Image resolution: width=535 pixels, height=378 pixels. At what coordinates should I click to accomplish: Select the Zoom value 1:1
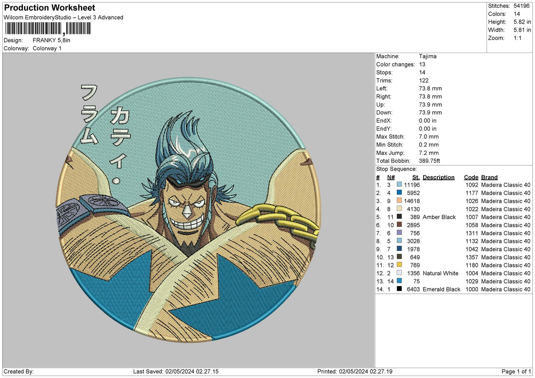[518, 38]
